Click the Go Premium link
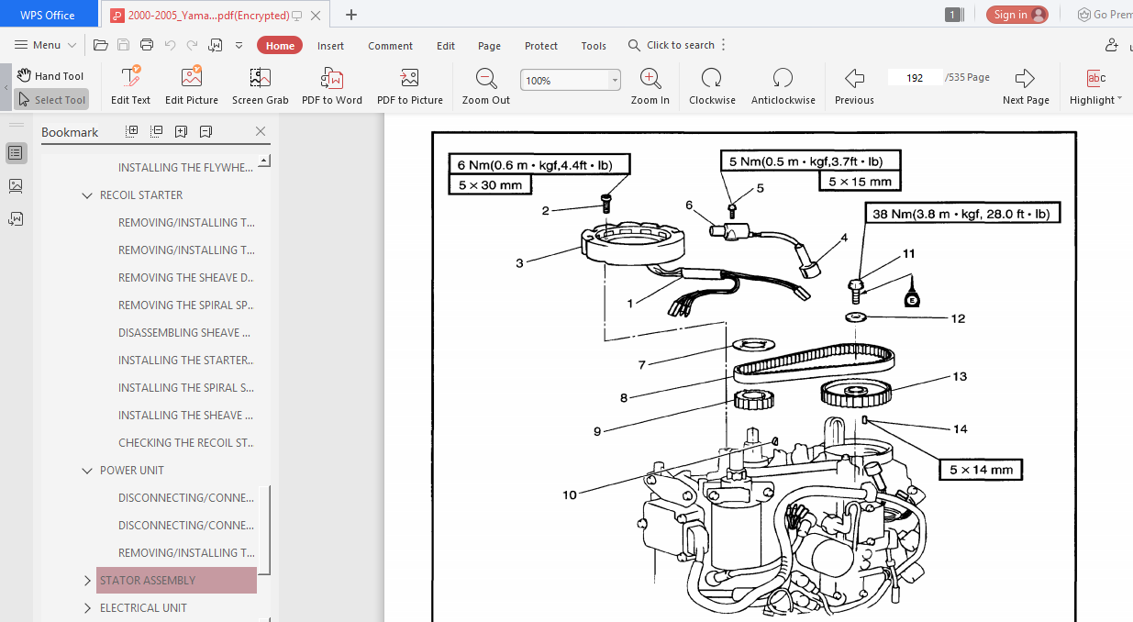This screenshot has height=622, width=1133. [1105, 15]
